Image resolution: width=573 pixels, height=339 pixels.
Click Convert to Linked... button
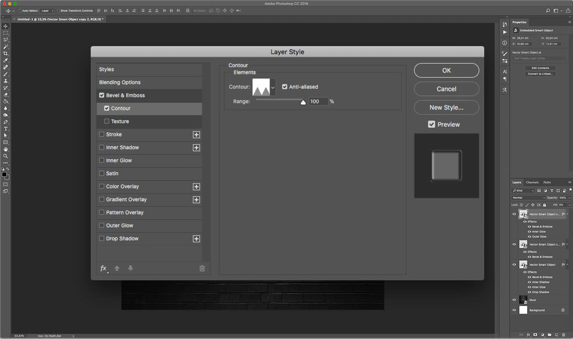coord(541,74)
